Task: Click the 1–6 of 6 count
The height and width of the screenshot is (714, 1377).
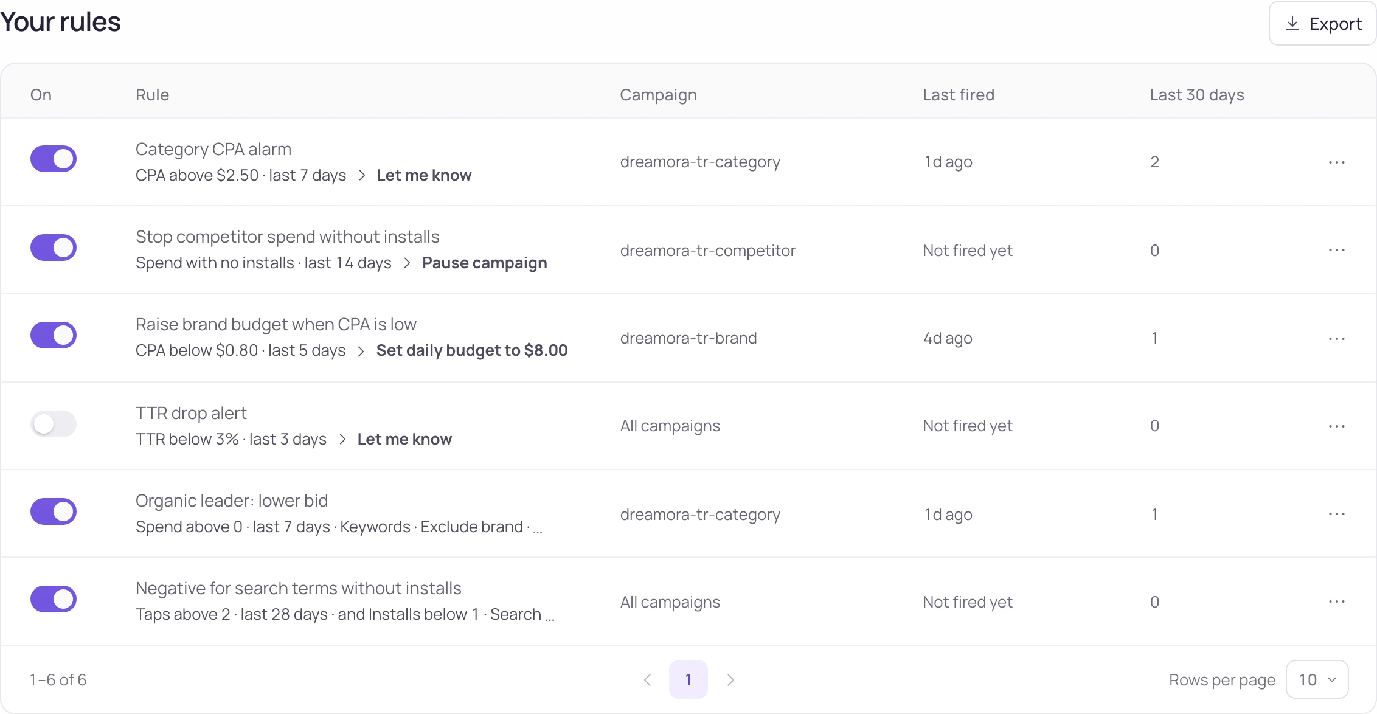Action: 58,680
